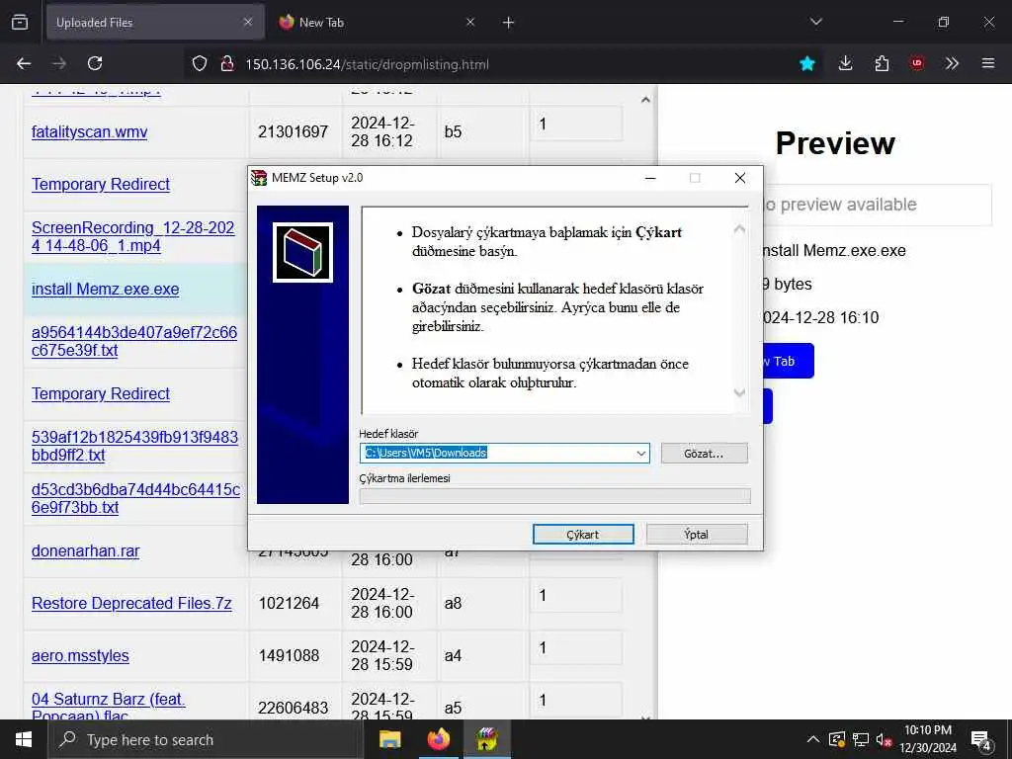This screenshot has height=759, width=1012.
Task: Click the Firefox forward arrow
Action: (x=59, y=63)
